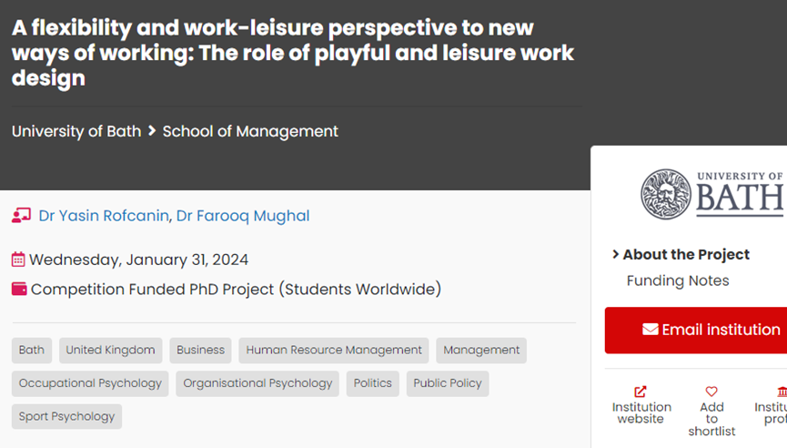Click the institution profile building icon
The height and width of the screenshot is (448, 787).
(782, 392)
